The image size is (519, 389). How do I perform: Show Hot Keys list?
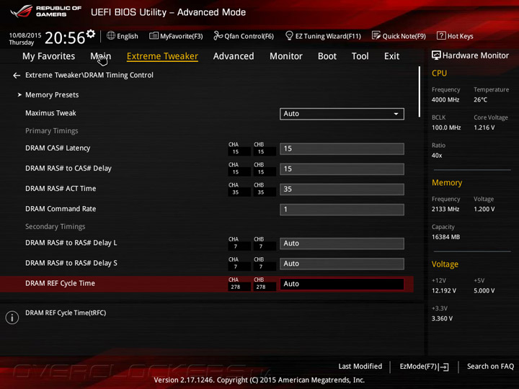click(x=461, y=36)
